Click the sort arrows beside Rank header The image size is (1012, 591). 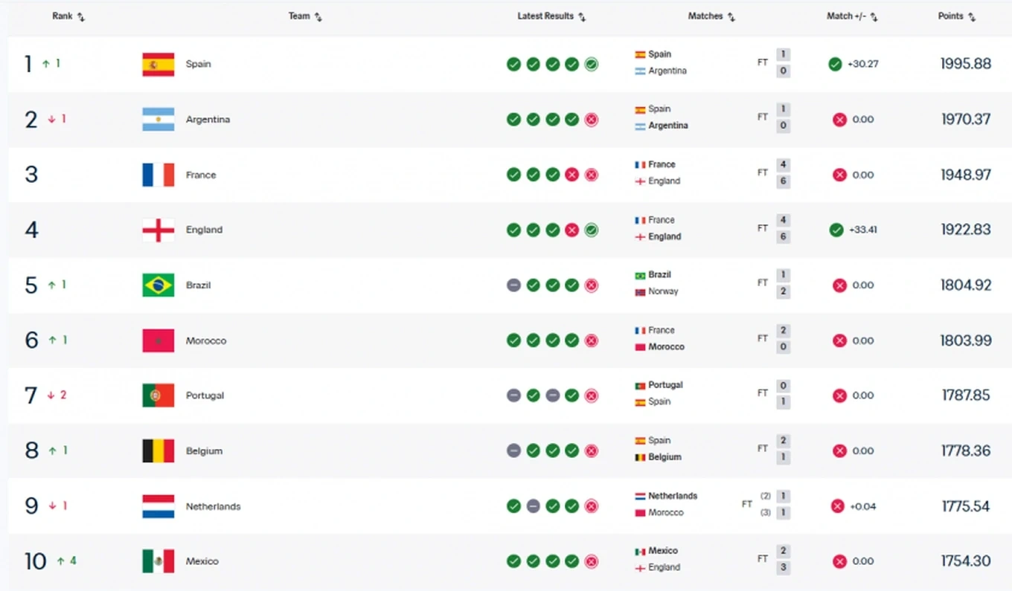81,17
